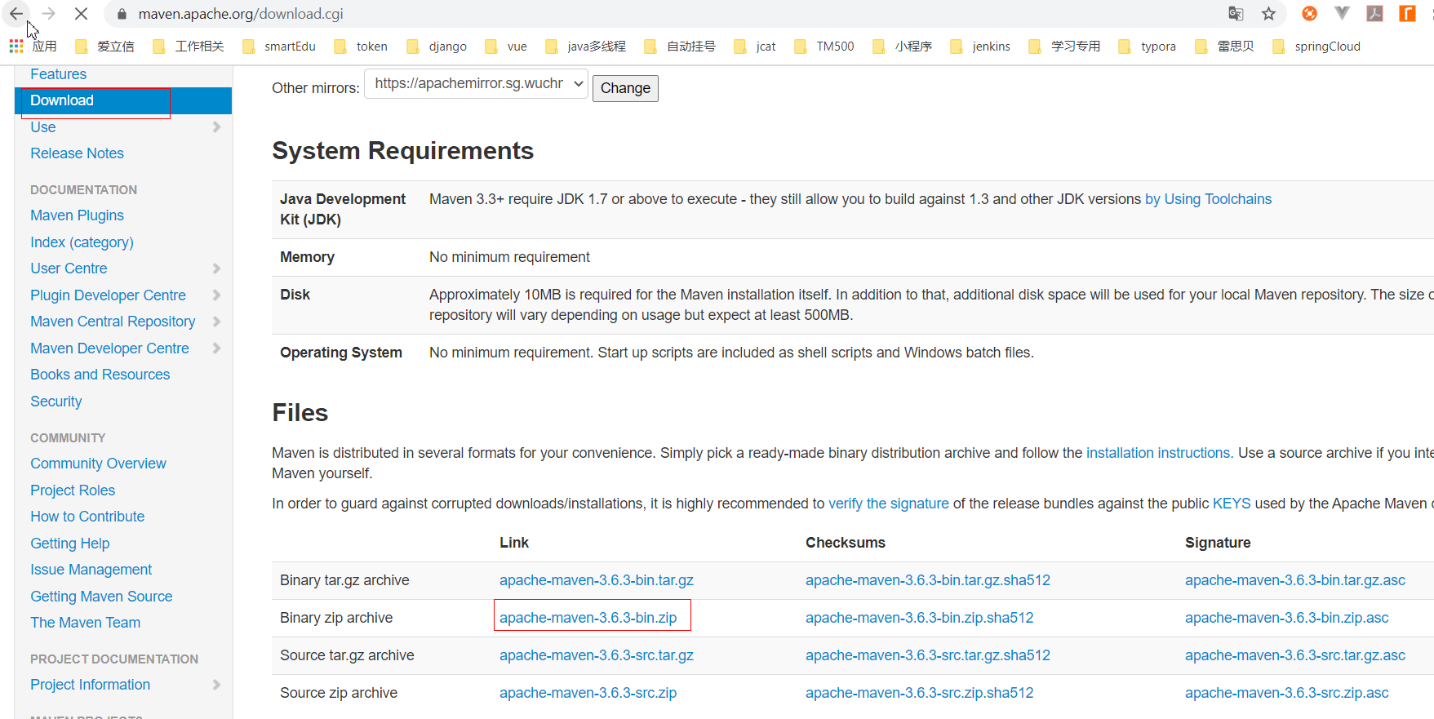Viewport: 1434px width, 719px height.
Task: Expand the Use submenu chevron
Action: click(x=216, y=127)
